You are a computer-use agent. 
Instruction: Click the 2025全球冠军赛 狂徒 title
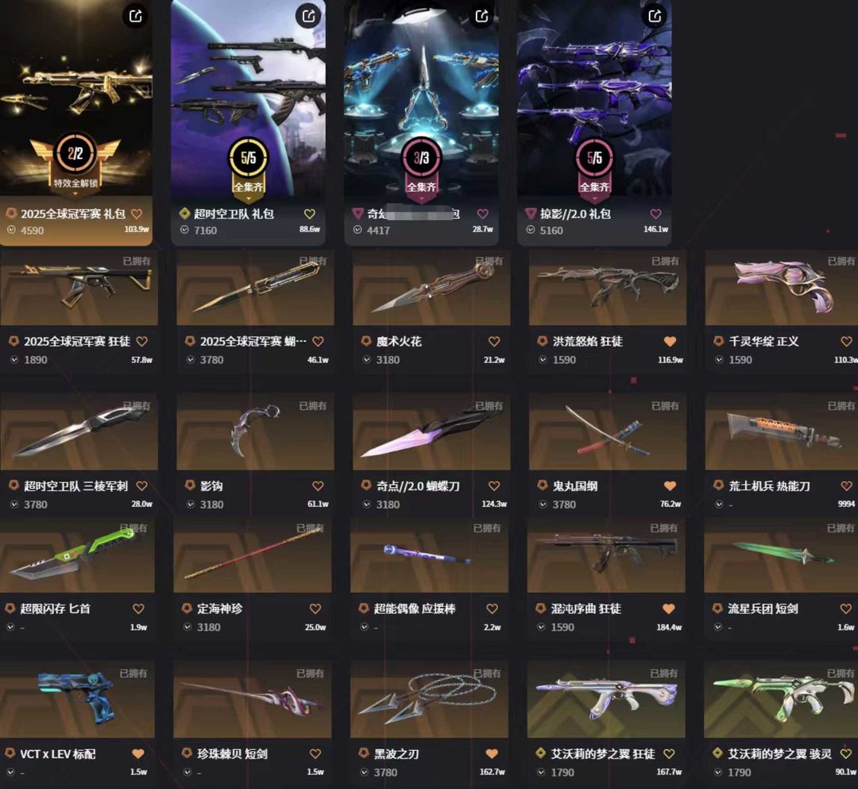[77, 342]
